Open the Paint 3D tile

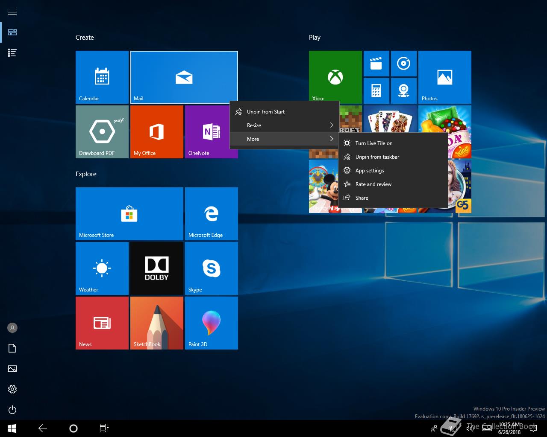pos(212,323)
